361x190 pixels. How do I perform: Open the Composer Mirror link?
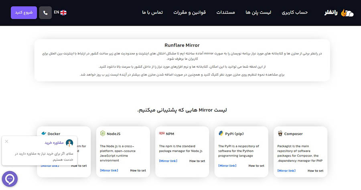click(286, 171)
